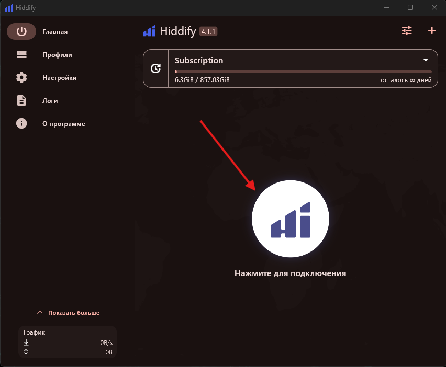The image size is (446, 367).
Task: Go to Профили menu item
Action: pyautogui.click(x=57, y=55)
